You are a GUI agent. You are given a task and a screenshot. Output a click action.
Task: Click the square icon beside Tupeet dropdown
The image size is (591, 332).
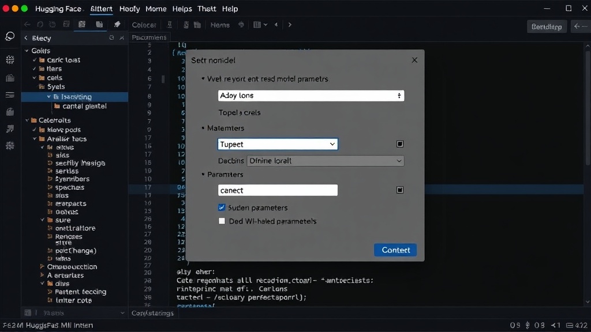coord(400,144)
